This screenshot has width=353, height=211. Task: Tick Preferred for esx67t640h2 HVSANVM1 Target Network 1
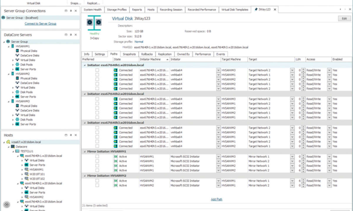pyautogui.click(x=97, y=117)
